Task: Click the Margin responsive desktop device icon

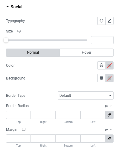Action: (24, 130)
